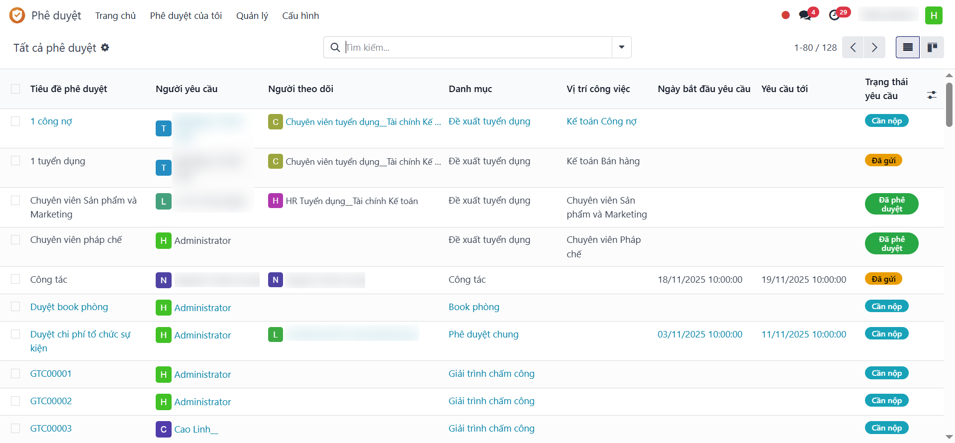955x443 pixels.
Task: Expand the search filter dropdown arrow
Action: pyautogui.click(x=621, y=47)
